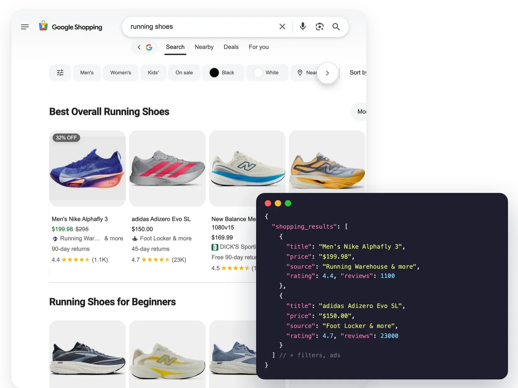Switch to the Nearby tab
Screen dimensions: 518x388
coord(204,47)
